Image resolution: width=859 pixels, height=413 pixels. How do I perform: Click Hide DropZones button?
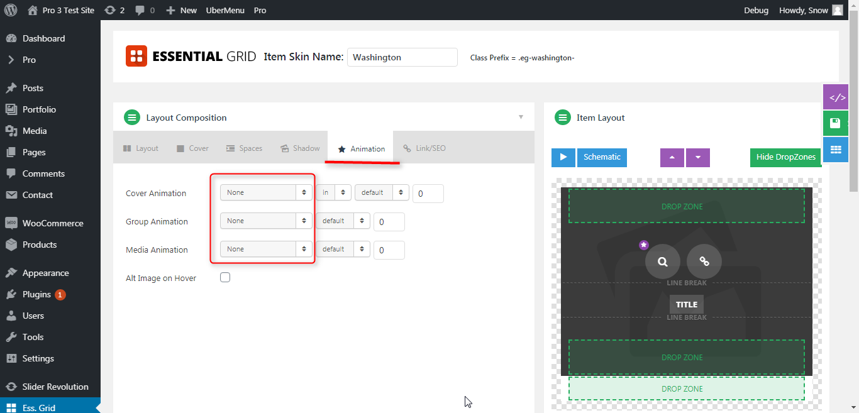point(786,157)
